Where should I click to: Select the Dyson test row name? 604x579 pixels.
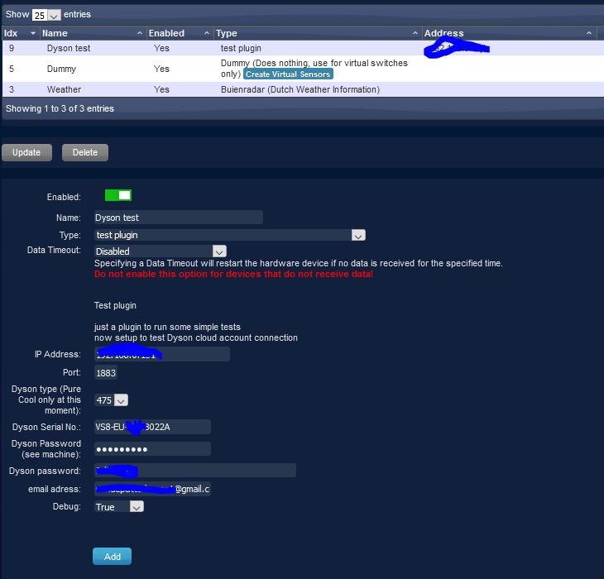point(69,48)
